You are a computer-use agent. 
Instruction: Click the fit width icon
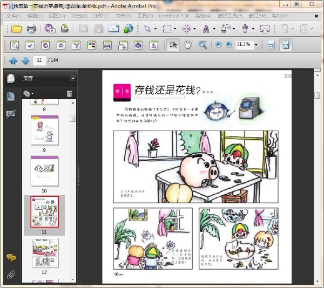tap(271, 45)
